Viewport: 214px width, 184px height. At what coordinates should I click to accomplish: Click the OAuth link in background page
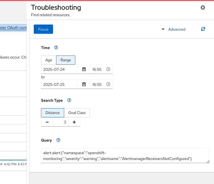pos(13,28)
